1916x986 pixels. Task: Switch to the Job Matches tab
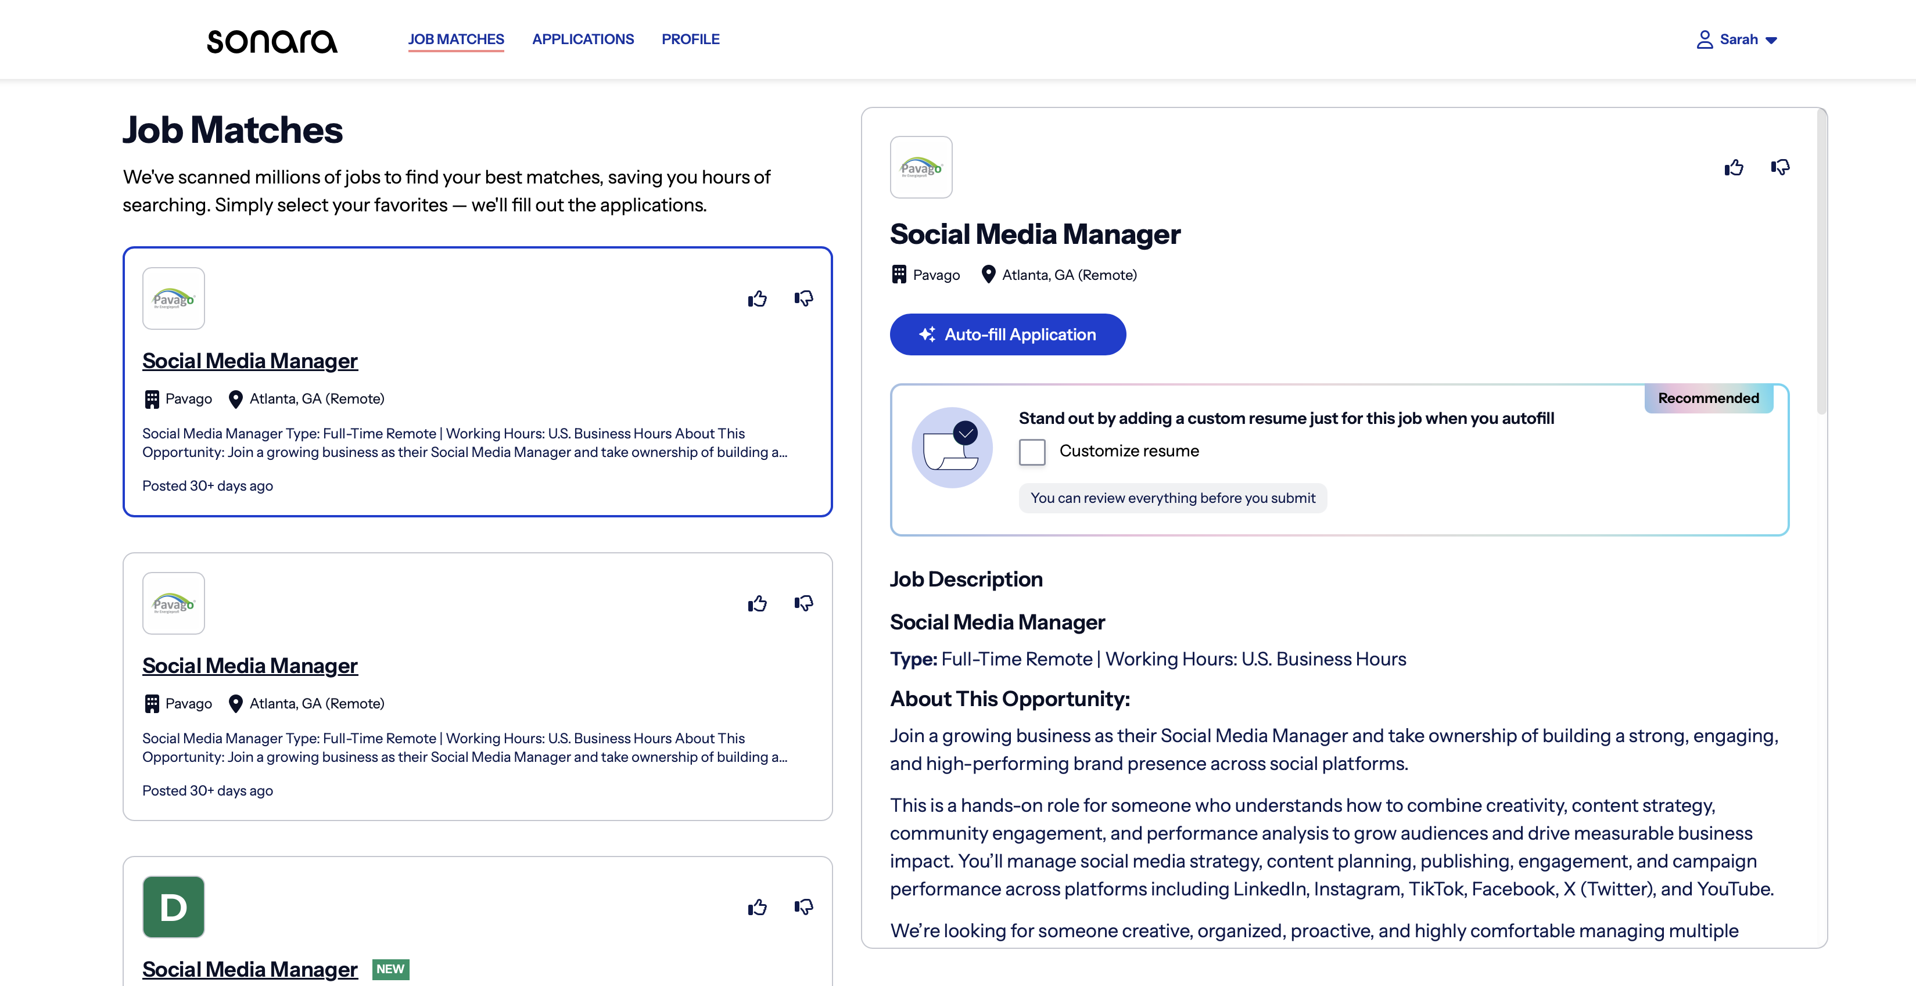pos(456,39)
